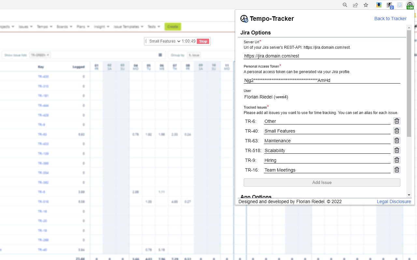
Task: Click the browser zoom magnifier icon
Action: [x=345, y=5]
